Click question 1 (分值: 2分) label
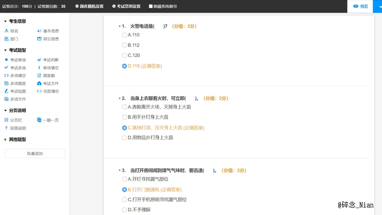The image size is (382, 215). [x=184, y=26]
